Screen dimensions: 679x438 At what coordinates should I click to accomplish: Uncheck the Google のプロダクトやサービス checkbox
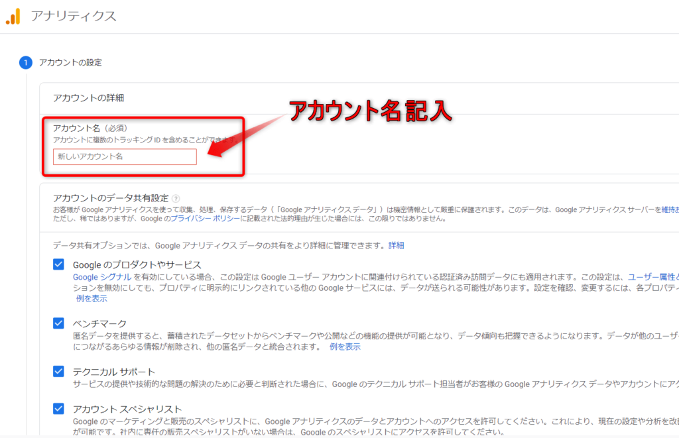[x=58, y=264]
